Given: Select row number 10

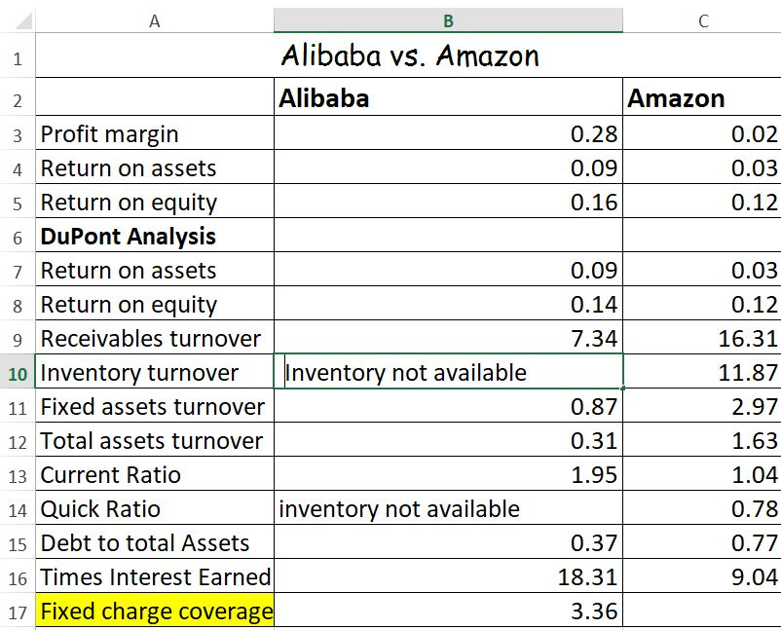Looking at the screenshot, I should (x=18, y=372).
